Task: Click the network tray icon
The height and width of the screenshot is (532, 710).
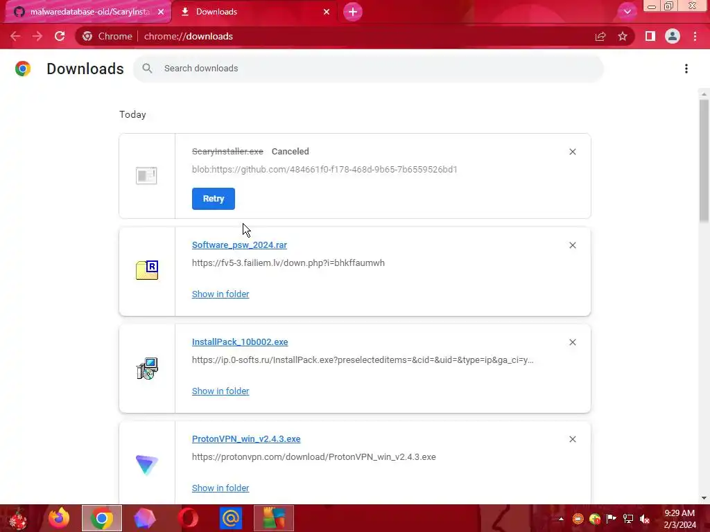Action: click(x=628, y=519)
